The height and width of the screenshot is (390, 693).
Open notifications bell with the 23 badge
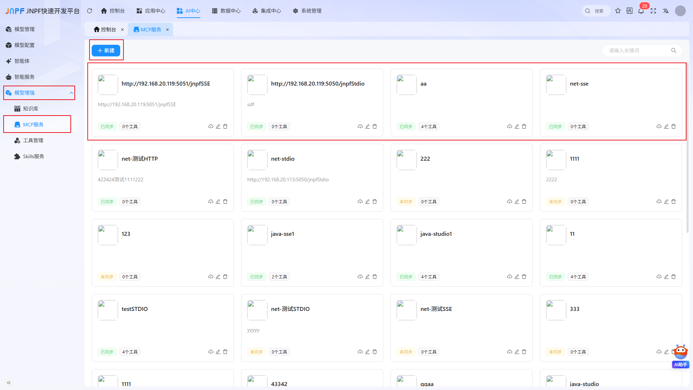[641, 11]
